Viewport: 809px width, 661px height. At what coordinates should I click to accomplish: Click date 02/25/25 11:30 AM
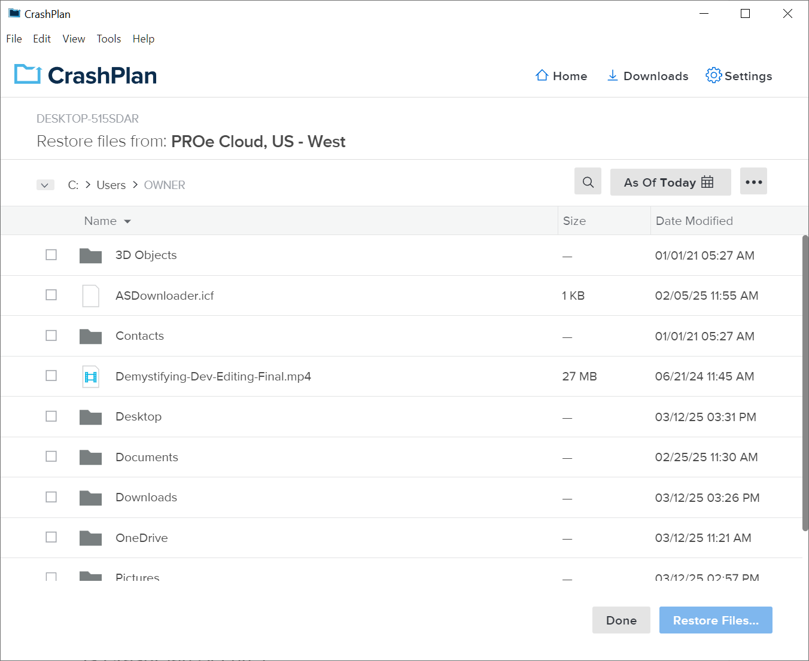coord(706,457)
